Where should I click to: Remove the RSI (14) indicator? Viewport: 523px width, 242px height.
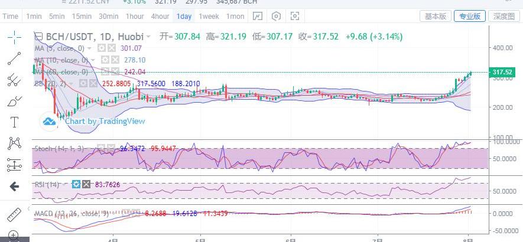coord(86,184)
